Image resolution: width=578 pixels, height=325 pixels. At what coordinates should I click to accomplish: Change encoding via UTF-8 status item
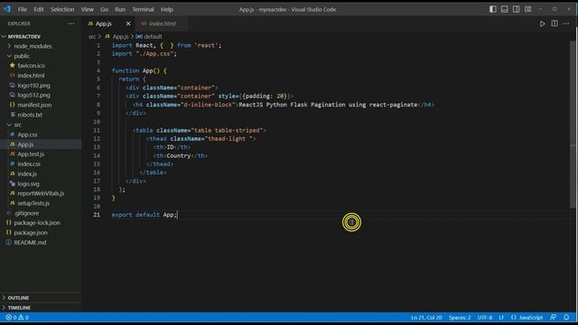[485, 317]
